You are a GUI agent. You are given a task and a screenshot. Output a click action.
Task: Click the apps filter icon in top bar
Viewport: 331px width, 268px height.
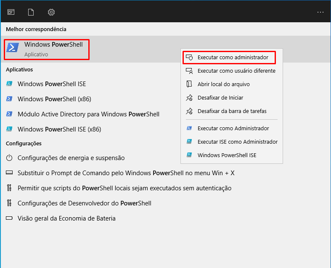[x=11, y=12]
